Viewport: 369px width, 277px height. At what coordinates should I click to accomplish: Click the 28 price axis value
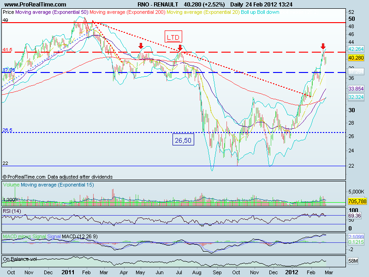click(351, 123)
